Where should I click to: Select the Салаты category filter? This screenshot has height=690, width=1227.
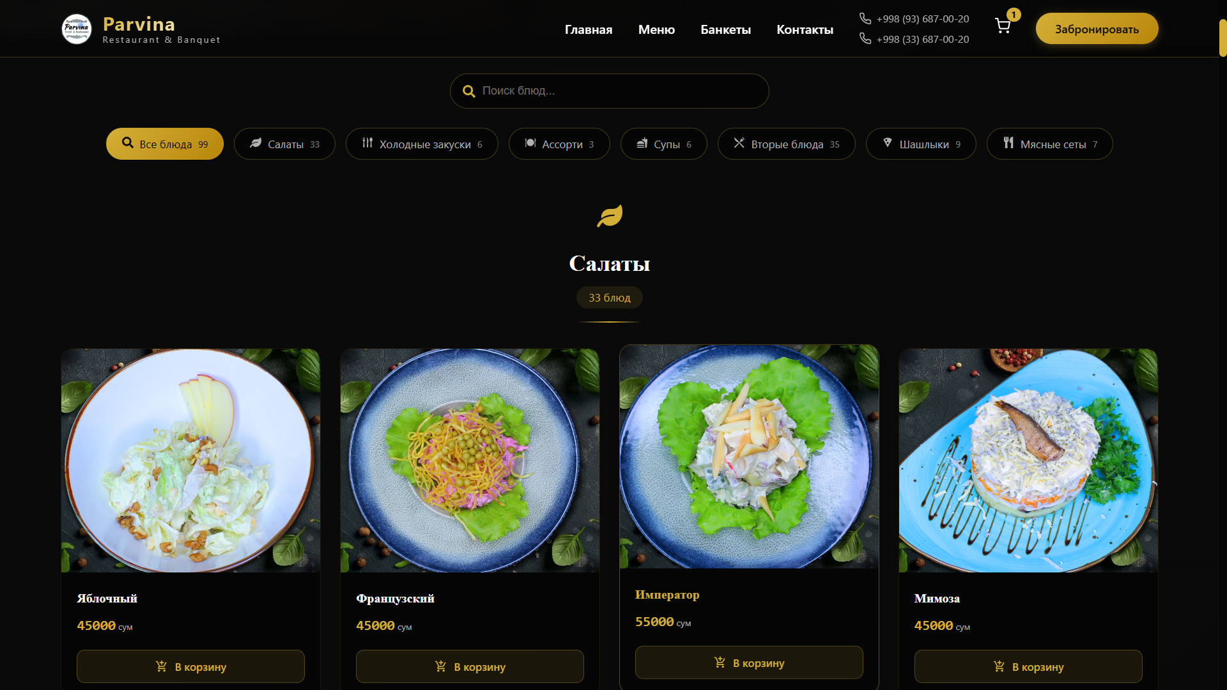tap(284, 144)
